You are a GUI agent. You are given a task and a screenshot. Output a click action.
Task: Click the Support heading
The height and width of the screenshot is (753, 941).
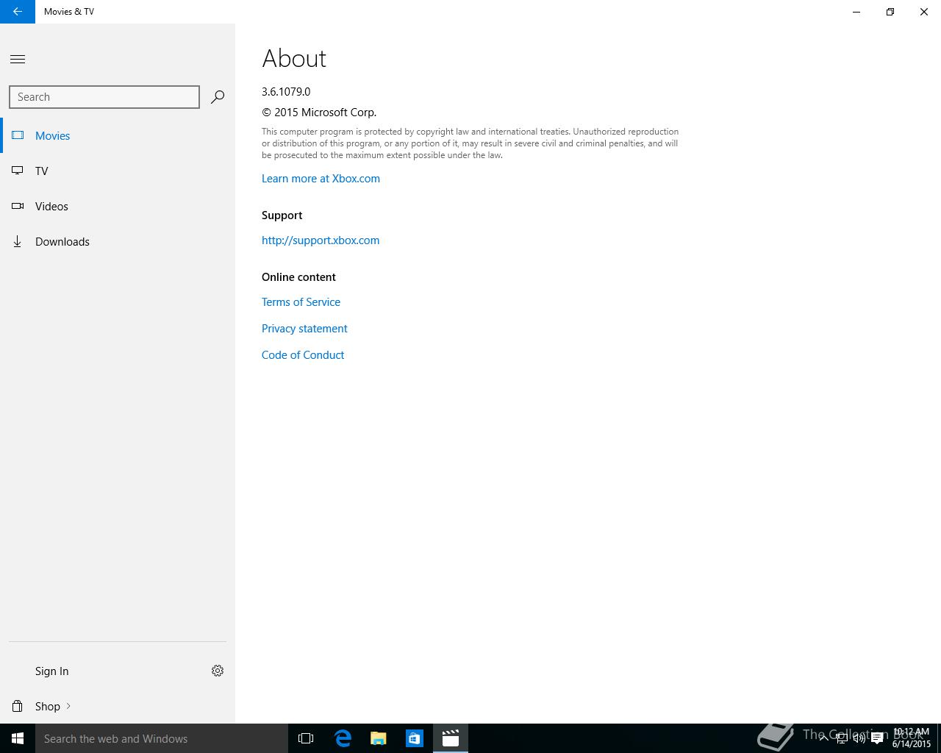click(282, 215)
